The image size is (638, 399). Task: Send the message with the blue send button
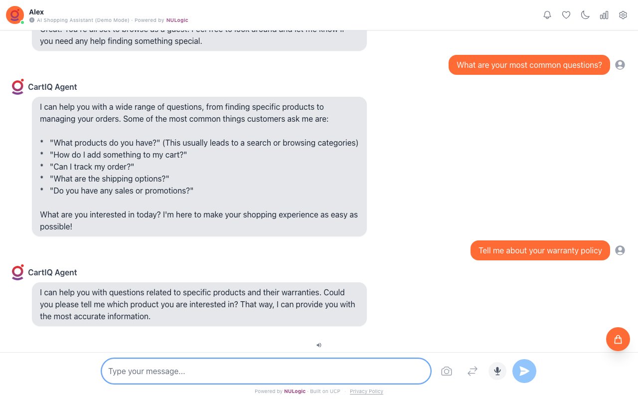tap(524, 371)
